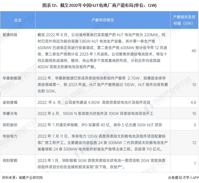The image size is (199, 183).
Task: Click the 华润电力 description about 12GW project
Action: coord(103,143)
